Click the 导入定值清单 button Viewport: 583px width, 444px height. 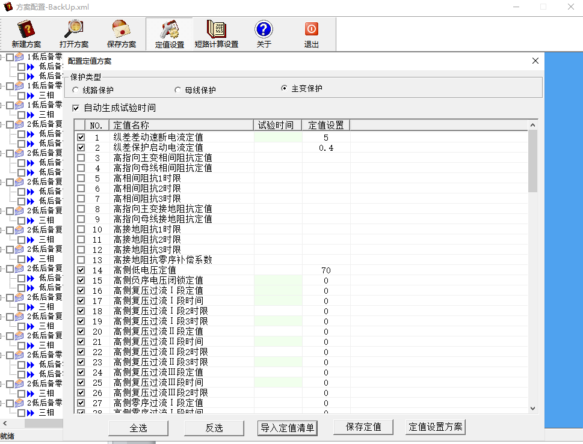287,427
